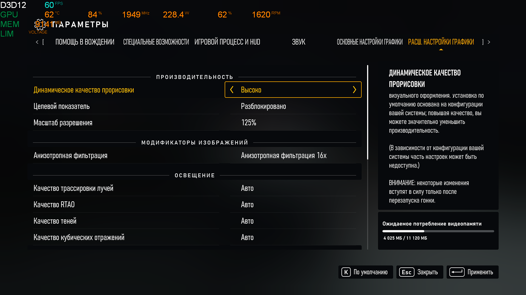This screenshot has height=295, width=526.
Task: Switch to ЗВУК tab
Action: (x=298, y=42)
